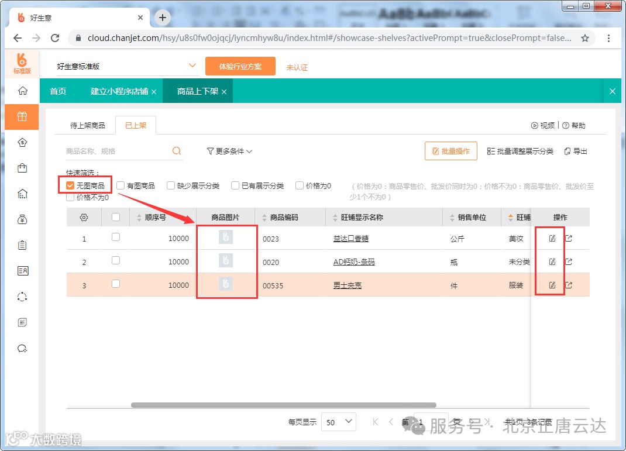Open the home icon in left sidebar

(x=22, y=91)
